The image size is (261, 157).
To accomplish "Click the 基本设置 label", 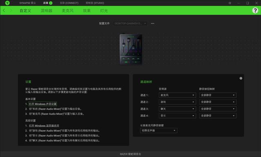I will pyautogui.click(x=31, y=99).
